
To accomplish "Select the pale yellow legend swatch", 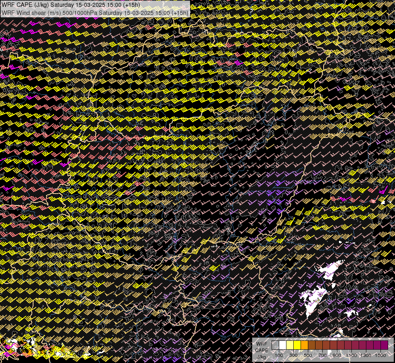I will point(290,345).
